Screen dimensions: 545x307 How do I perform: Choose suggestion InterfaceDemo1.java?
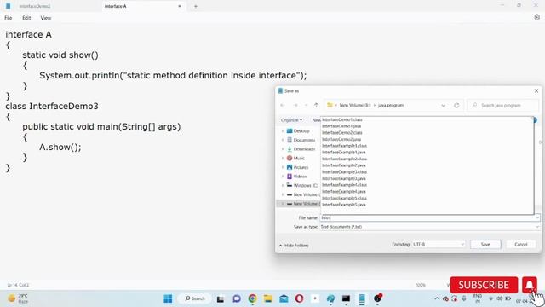coord(341,126)
